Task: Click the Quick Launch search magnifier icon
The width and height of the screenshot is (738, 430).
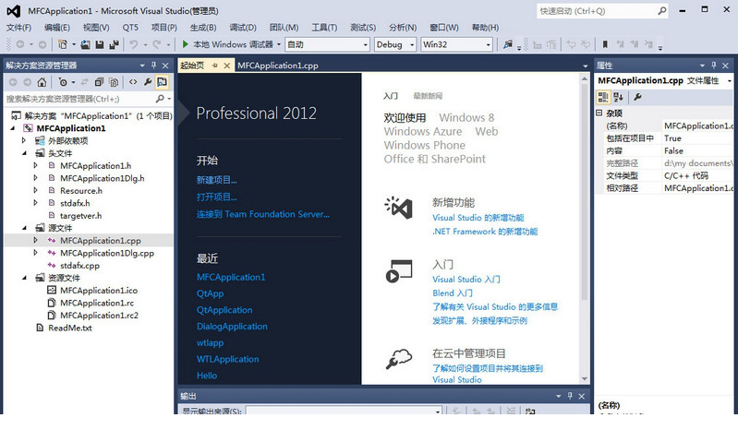Action: point(662,10)
